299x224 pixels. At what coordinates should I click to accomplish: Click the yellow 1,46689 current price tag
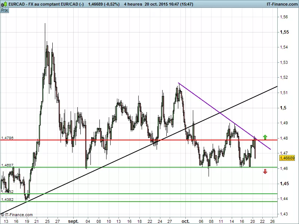tap(287, 158)
